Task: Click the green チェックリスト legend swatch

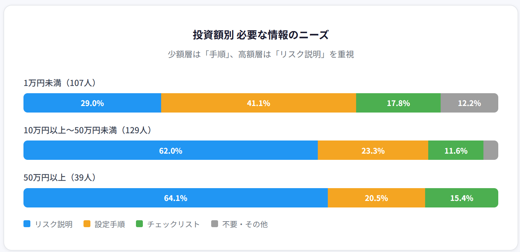Action: [x=139, y=224]
